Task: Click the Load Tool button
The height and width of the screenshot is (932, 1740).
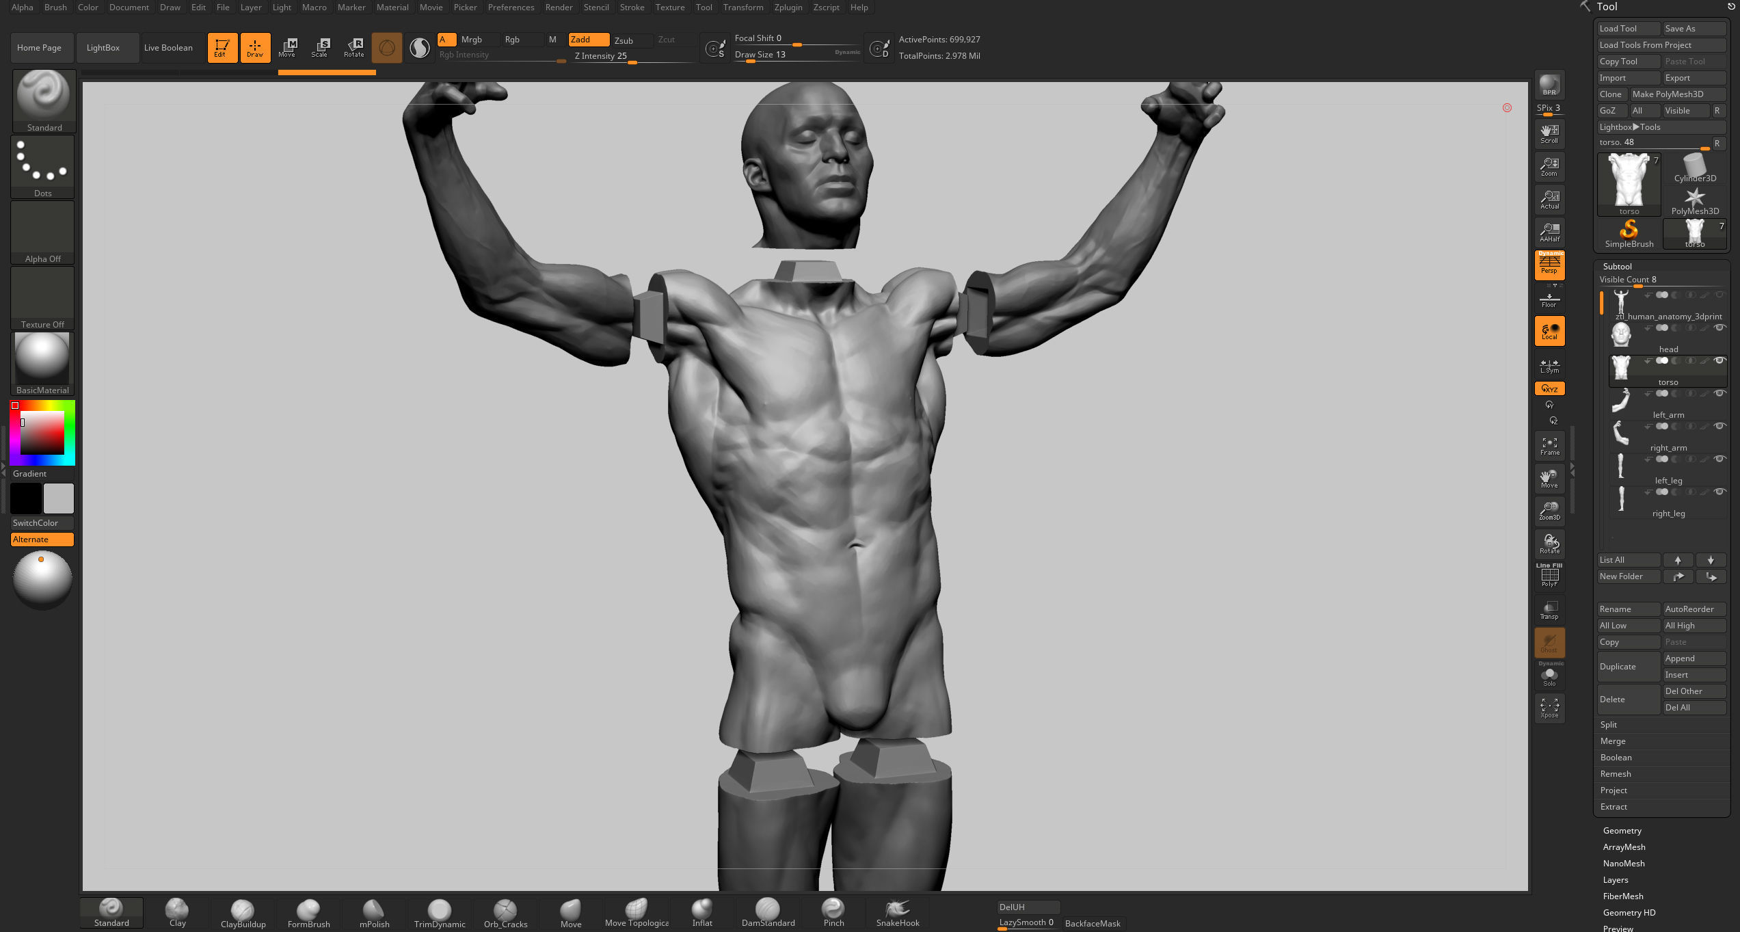Action: (x=1629, y=29)
